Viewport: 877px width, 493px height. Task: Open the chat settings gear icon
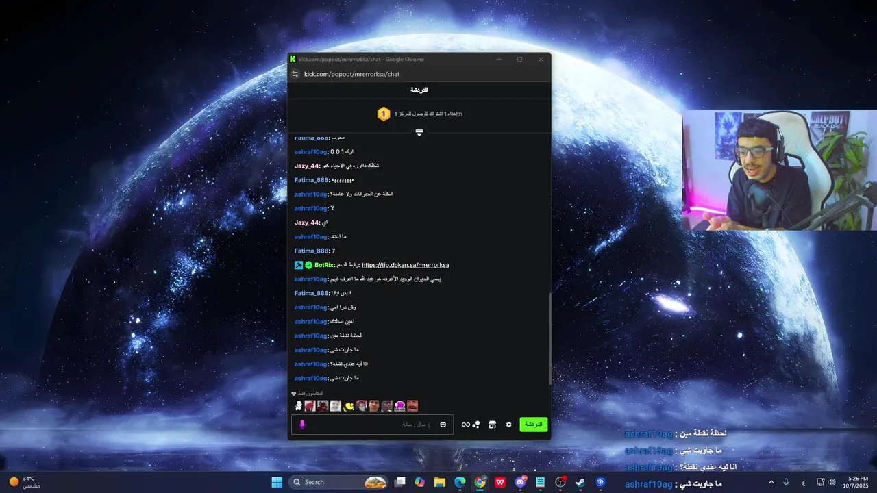508,425
